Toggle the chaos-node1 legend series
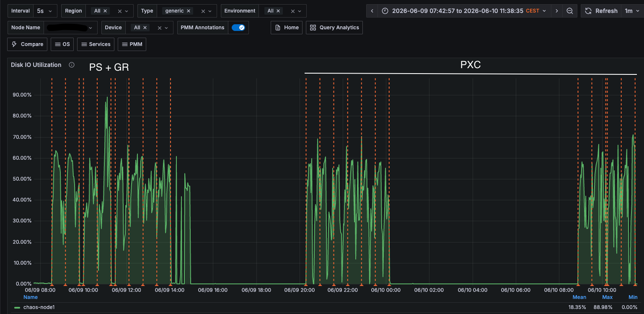 click(39, 307)
